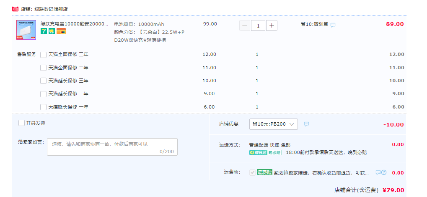Increase quantity with the plus button
Image resolution: width=427 pixels, height=197 pixels.
[272, 26]
